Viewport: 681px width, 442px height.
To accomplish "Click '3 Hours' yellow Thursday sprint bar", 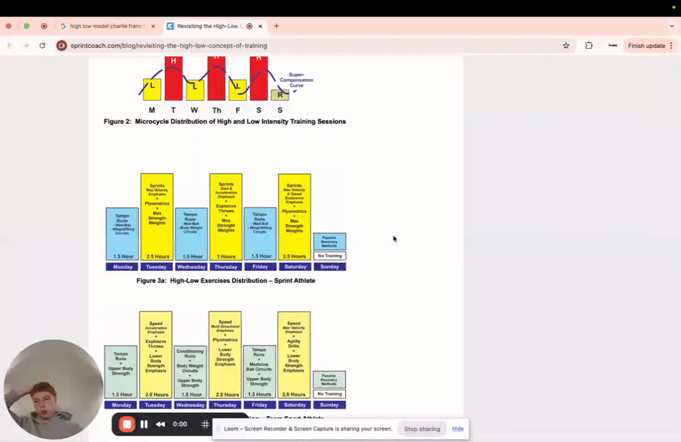I will 226,217.
